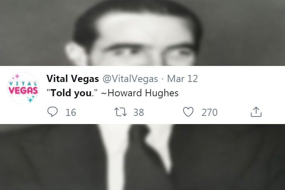Click the blue VITAL word in logo
The width and height of the screenshot is (285, 190).
(x=23, y=84)
